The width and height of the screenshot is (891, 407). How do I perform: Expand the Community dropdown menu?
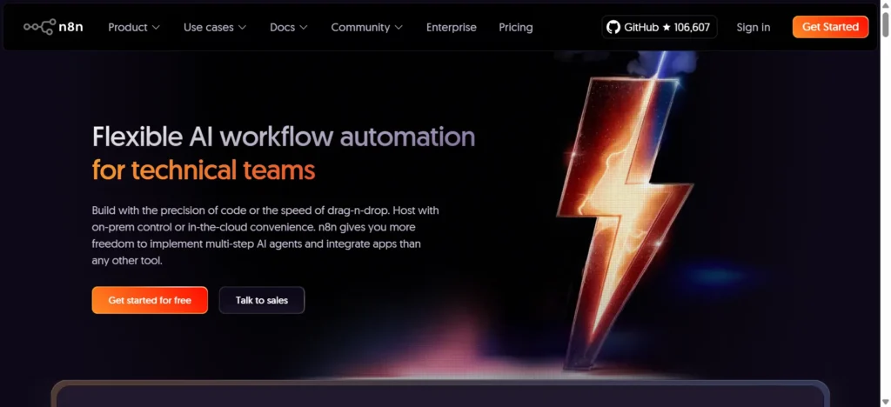click(x=367, y=27)
